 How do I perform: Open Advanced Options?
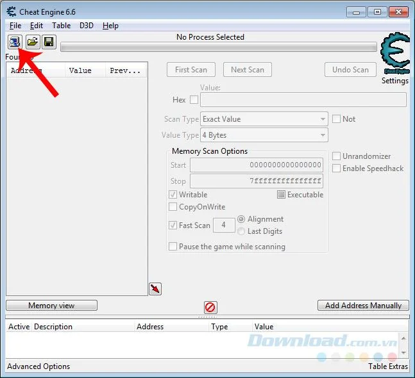38,366
